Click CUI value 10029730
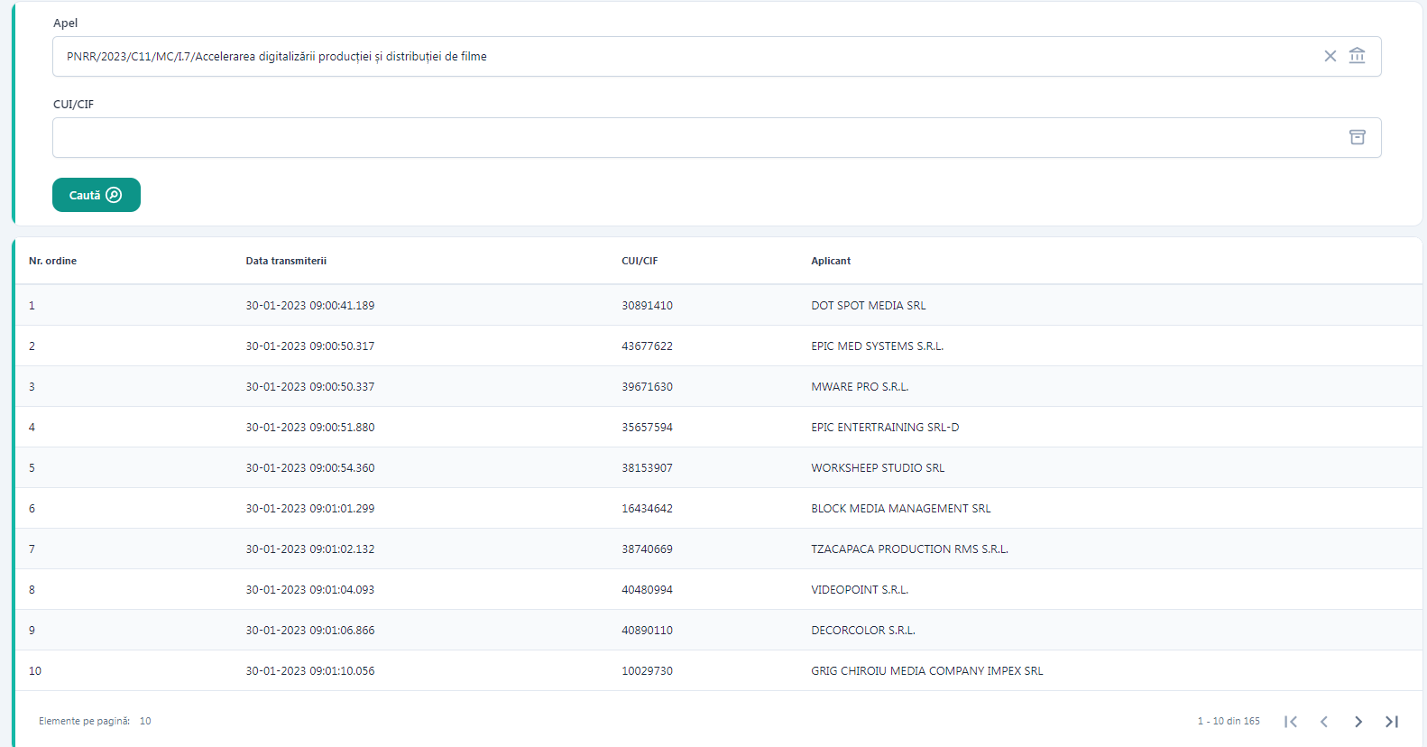The height and width of the screenshot is (747, 1427). [x=647, y=670]
